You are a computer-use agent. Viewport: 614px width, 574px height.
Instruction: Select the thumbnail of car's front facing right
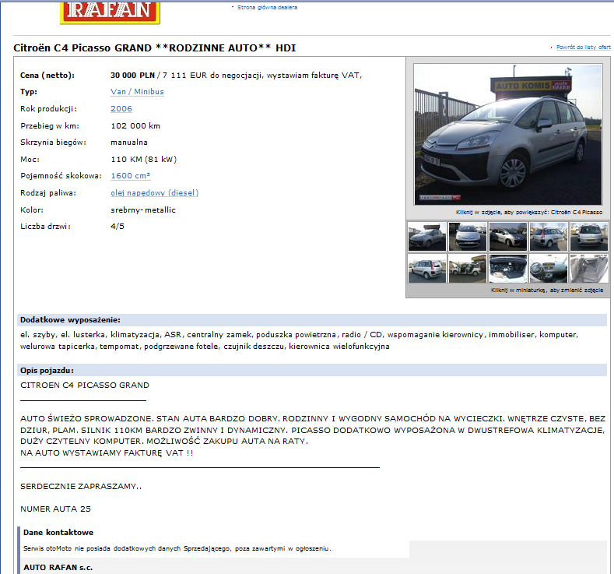click(508, 237)
